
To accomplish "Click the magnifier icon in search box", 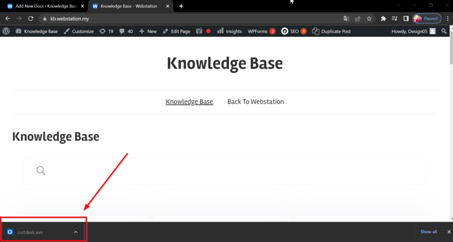I will click(41, 171).
